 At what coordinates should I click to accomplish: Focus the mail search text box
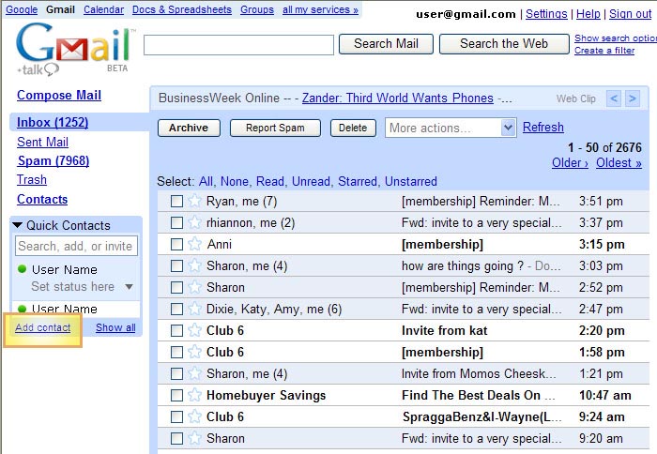[x=238, y=45]
